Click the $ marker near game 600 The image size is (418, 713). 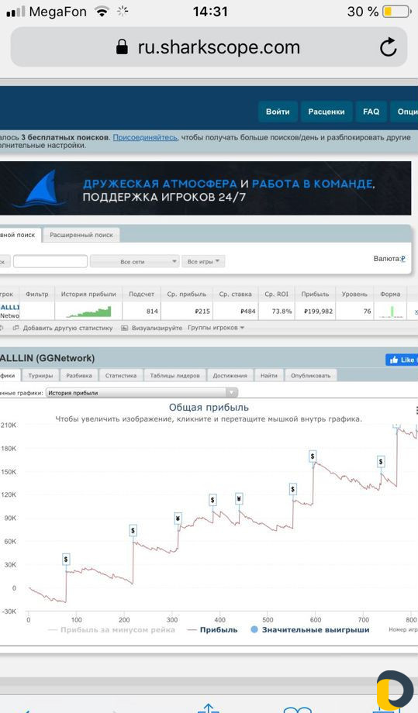coord(313,456)
